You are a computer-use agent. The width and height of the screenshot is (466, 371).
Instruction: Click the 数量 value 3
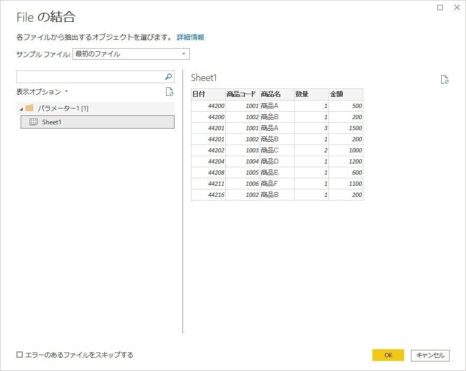click(x=312, y=128)
